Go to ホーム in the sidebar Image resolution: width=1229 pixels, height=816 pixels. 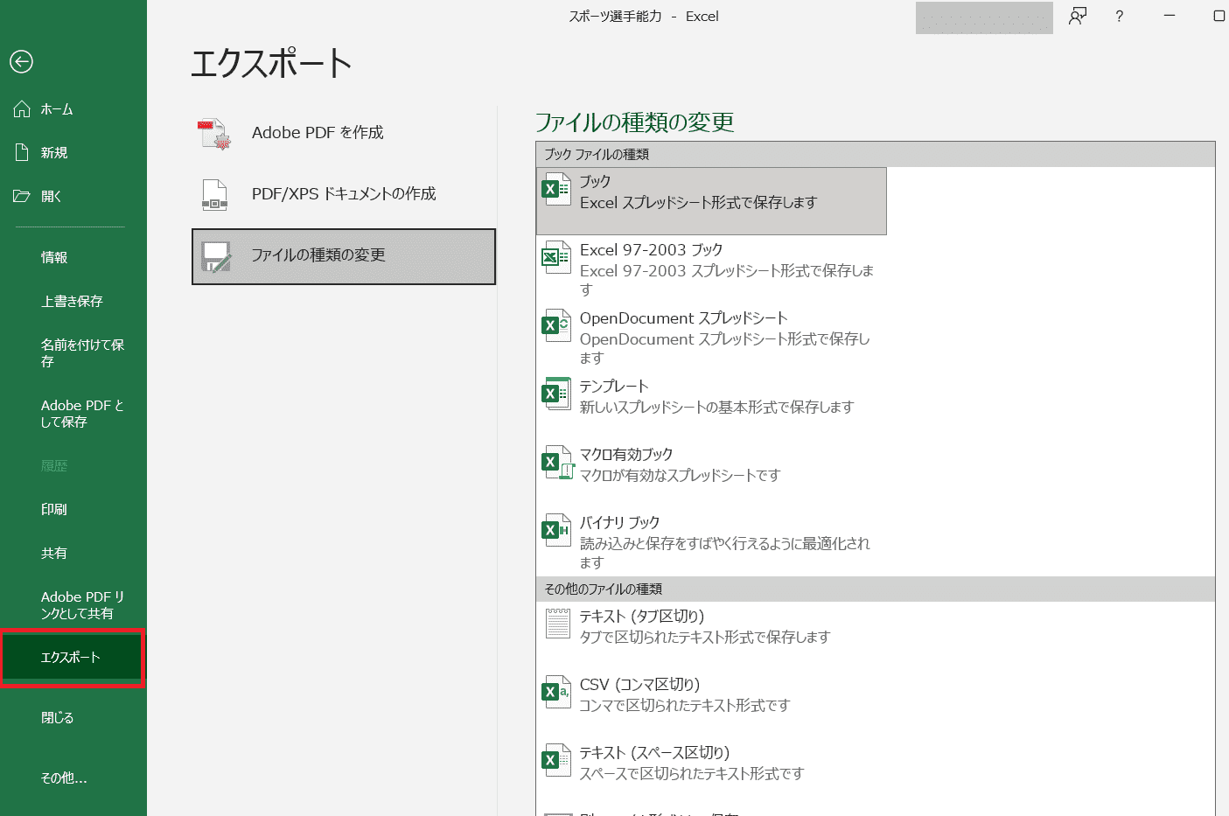(73, 109)
